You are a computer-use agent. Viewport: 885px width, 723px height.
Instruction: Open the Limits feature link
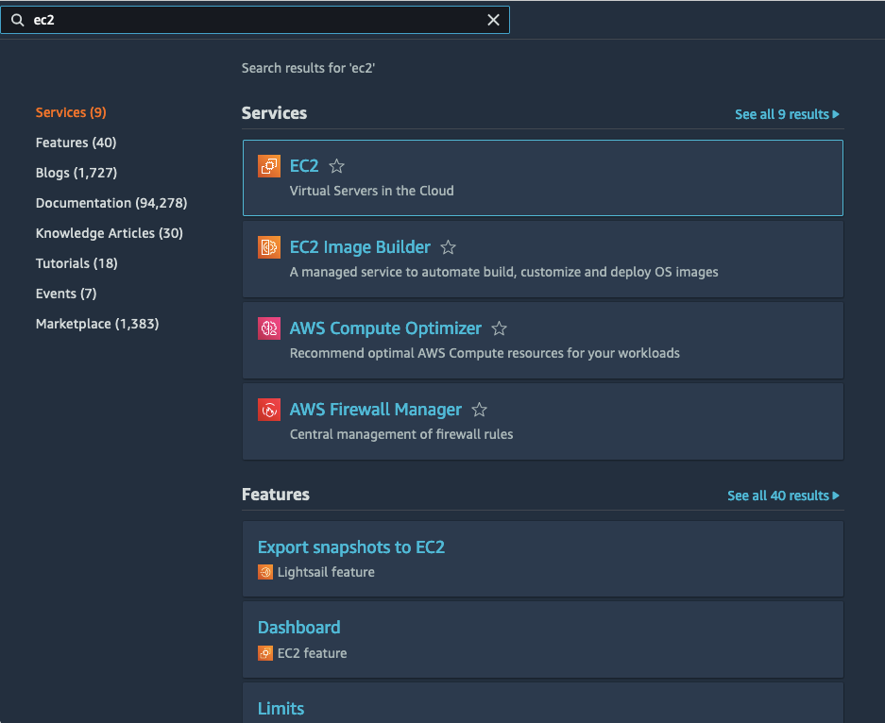pos(281,709)
